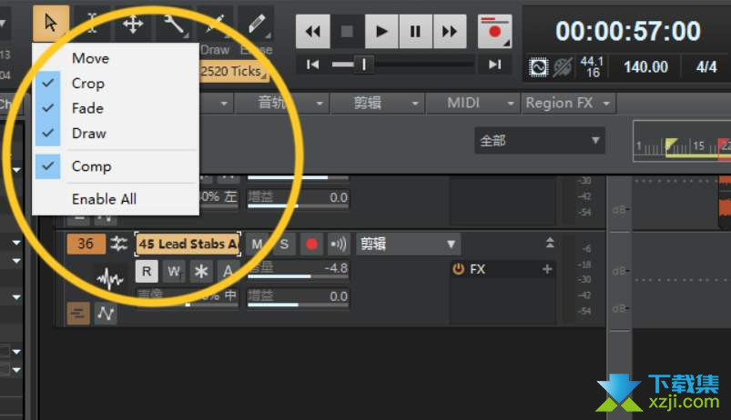Click the Record button in transport
The width and height of the screenshot is (731, 420).
(494, 32)
